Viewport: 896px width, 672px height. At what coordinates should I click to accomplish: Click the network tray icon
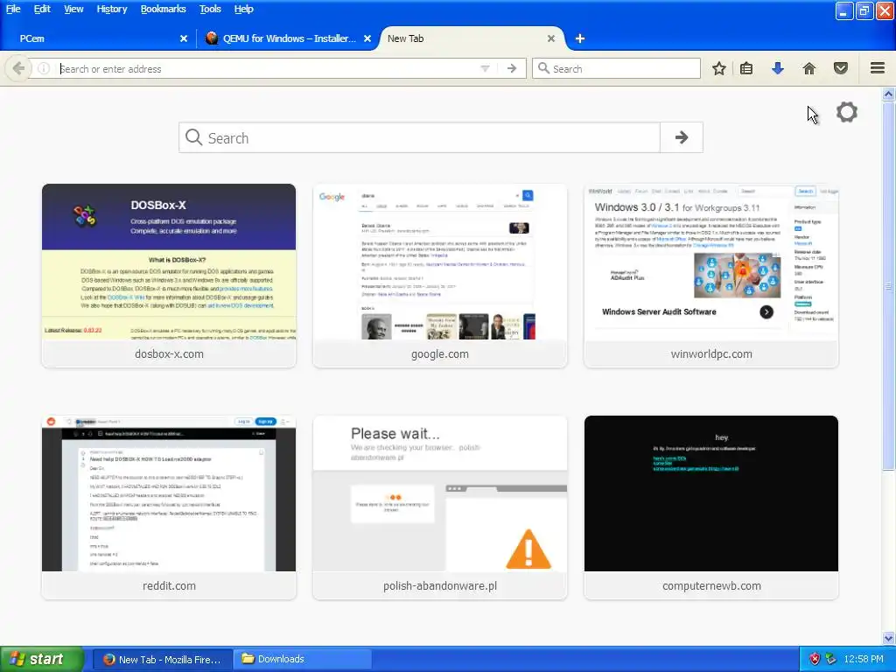831,659
